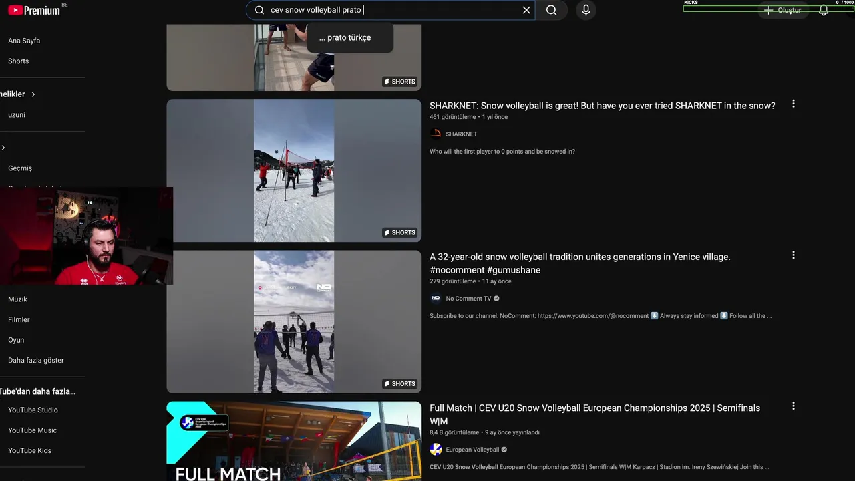This screenshot has width=855, height=481.
Task: Expand the Abonelikler chevron
Action: click(33, 94)
